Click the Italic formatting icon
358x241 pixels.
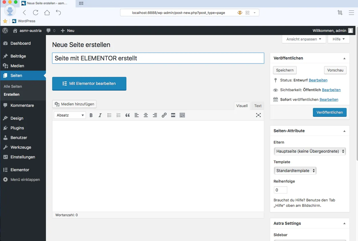(100, 115)
